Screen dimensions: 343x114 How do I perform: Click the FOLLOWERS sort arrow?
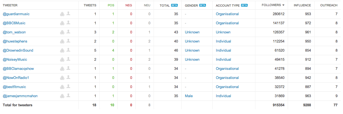283,5
